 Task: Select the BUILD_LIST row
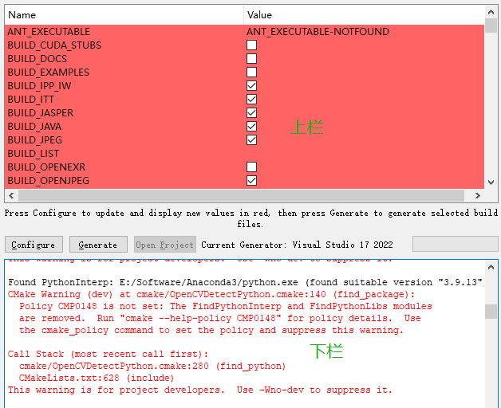pos(244,154)
